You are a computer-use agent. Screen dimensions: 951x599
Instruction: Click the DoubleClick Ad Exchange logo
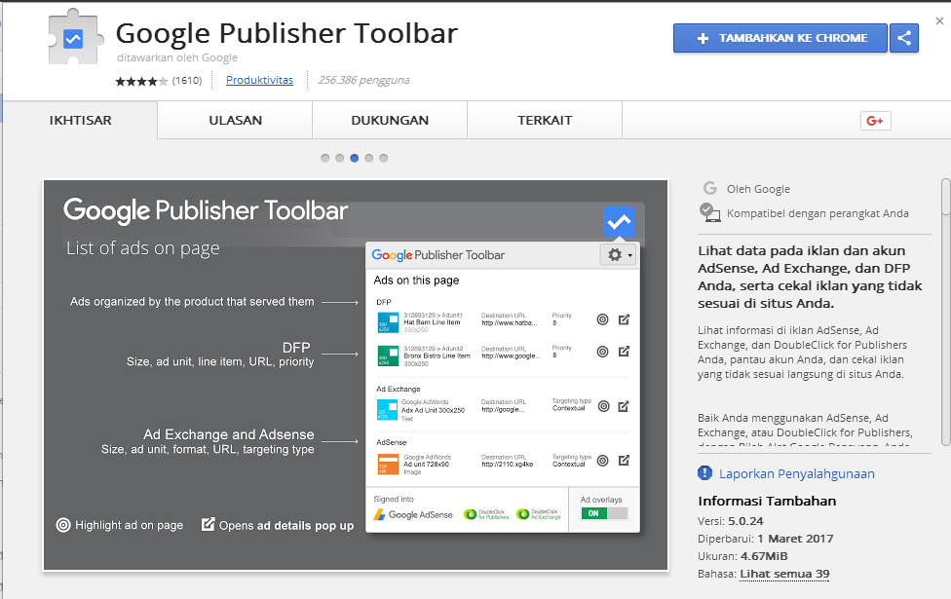tap(539, 514)
